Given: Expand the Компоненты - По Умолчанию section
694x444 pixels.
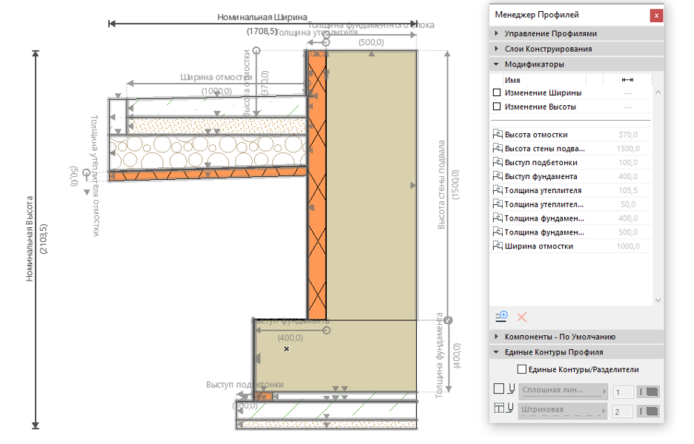Looking at the screenshot, I should 496,337.
